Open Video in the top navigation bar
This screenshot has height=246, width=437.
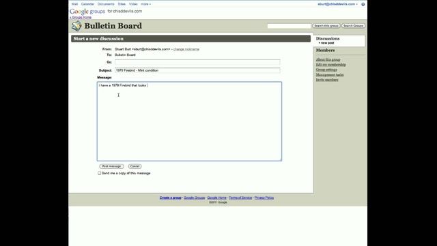[133, 4]
